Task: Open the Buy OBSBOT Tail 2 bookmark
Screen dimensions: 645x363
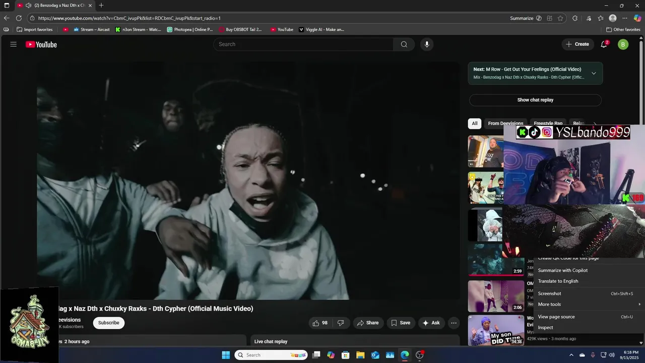Action: [240, 30]
